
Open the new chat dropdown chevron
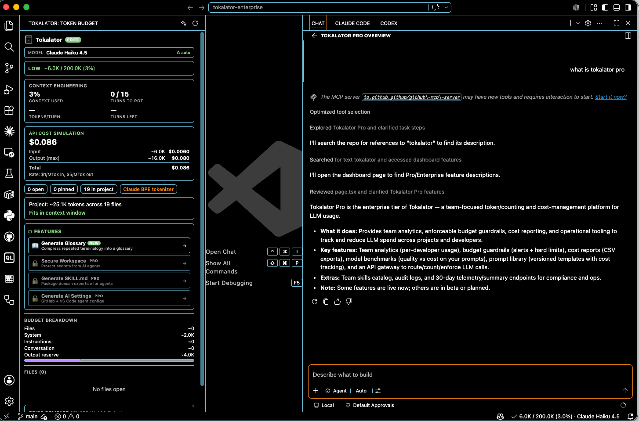(578, 23)
